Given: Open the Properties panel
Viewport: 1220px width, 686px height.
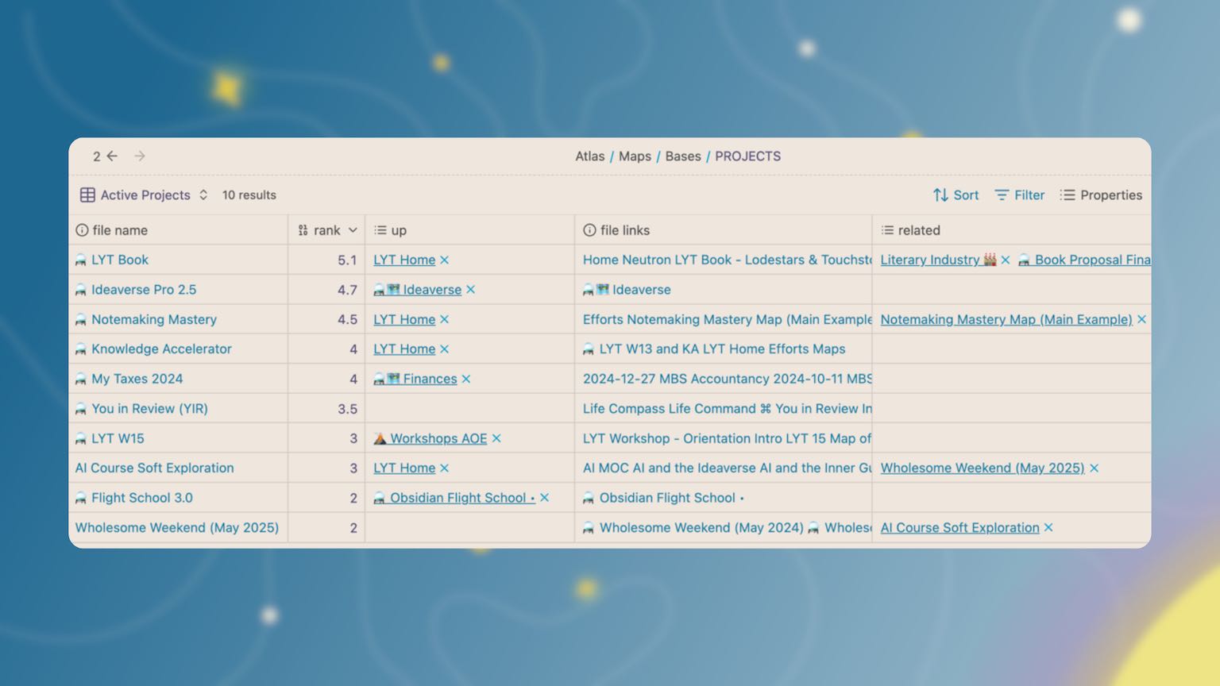Looking at the screenshot, I should [x=1101, y=195].
